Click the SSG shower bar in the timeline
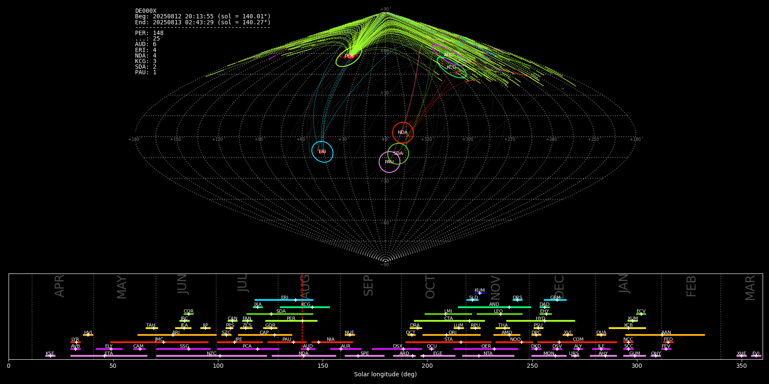 183,349
